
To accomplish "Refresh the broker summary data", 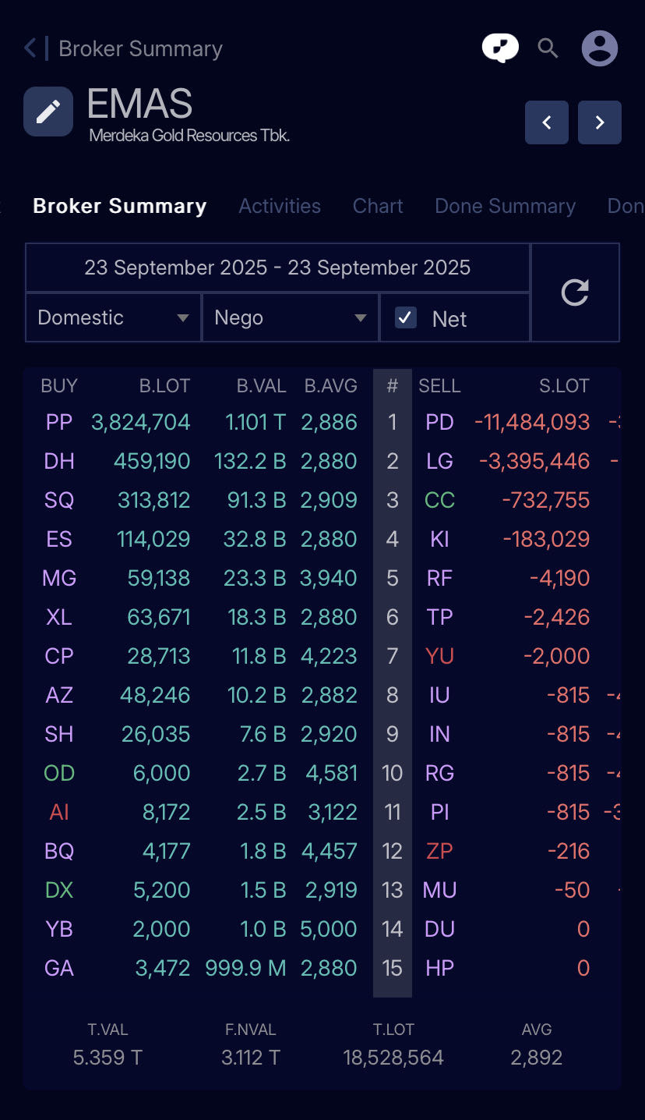I will (x=575, y=292).
